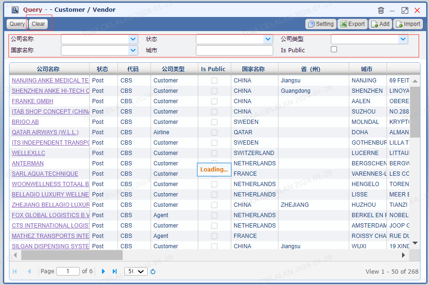Import customer vendor records
The width and height of the screenshot is (429, 285).
pos(408,24)
